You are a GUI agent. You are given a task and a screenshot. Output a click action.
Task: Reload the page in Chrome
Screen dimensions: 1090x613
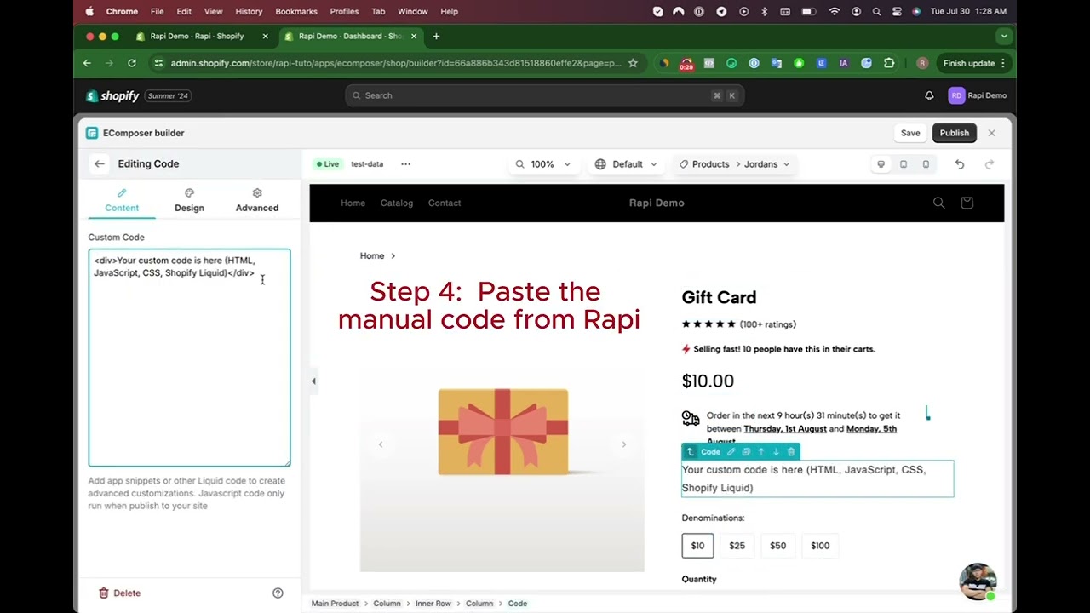tap(132, 63)
